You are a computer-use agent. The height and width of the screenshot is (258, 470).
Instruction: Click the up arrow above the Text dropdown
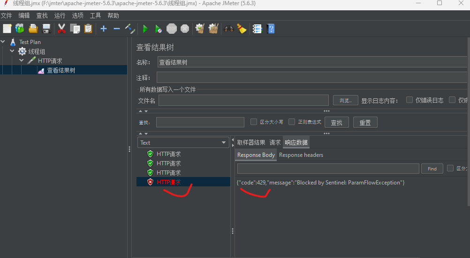[140, 133]
